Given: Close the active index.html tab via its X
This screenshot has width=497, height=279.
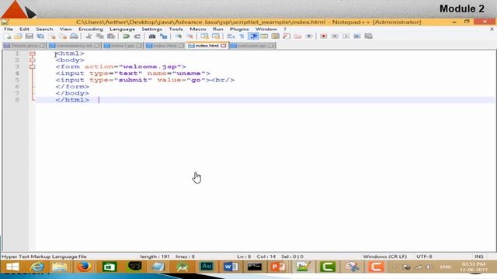Looking at the screenshot, I should click(224, 46).
